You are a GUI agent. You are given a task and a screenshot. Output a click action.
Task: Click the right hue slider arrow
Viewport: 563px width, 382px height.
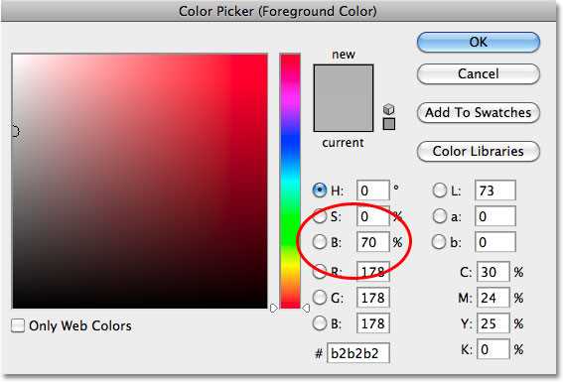306,308
